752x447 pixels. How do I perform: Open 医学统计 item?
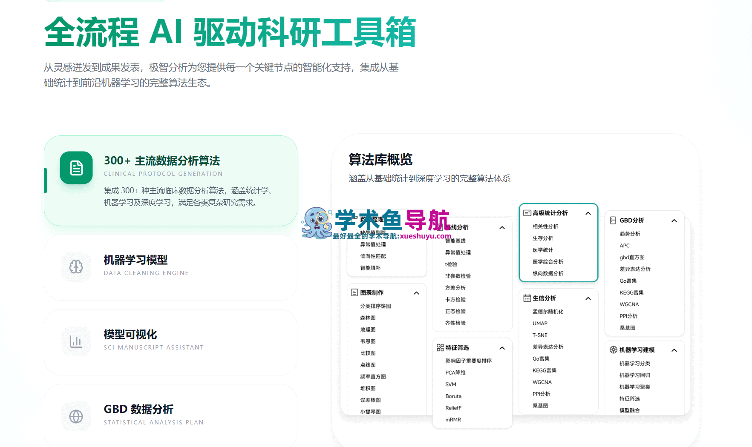click(543, 250)
